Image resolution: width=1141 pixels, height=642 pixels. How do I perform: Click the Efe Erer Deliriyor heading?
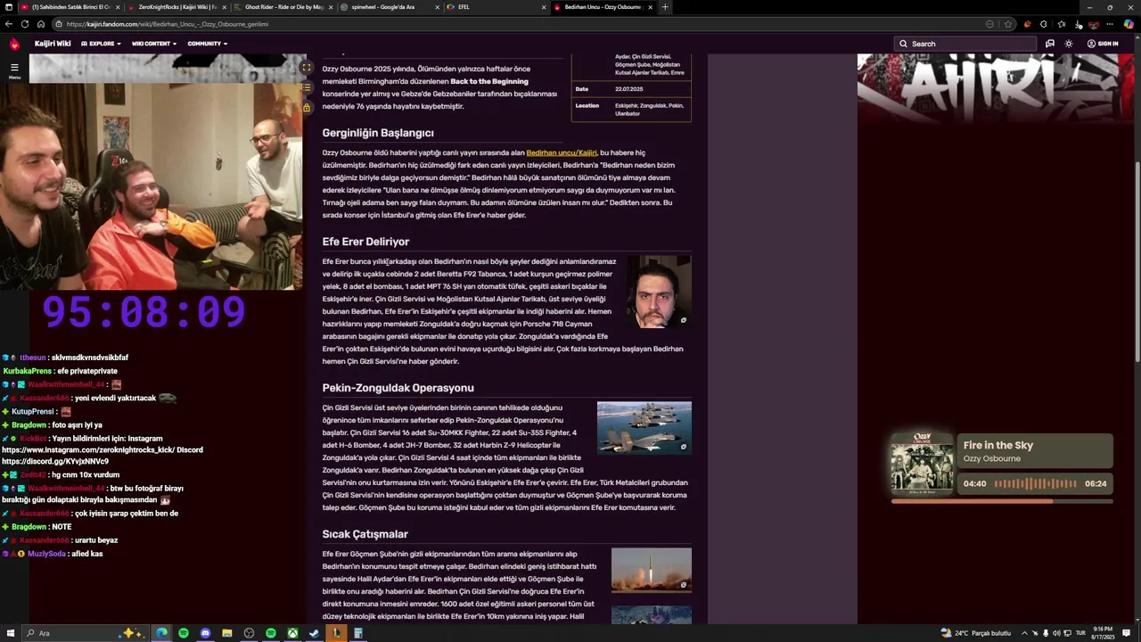point(365,242)
